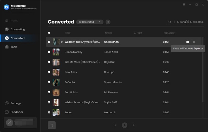
Task: Click the Macsome app logo icon
Action: pyautogui.click(x=7, y=7)
